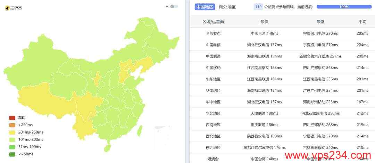Click the 119 monitoring points badge
This screenshot has width=375, height=163.
coord(258,7)
